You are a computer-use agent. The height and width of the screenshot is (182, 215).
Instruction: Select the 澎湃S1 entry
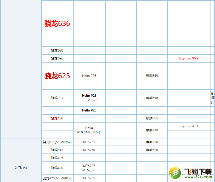pos(212,98)
